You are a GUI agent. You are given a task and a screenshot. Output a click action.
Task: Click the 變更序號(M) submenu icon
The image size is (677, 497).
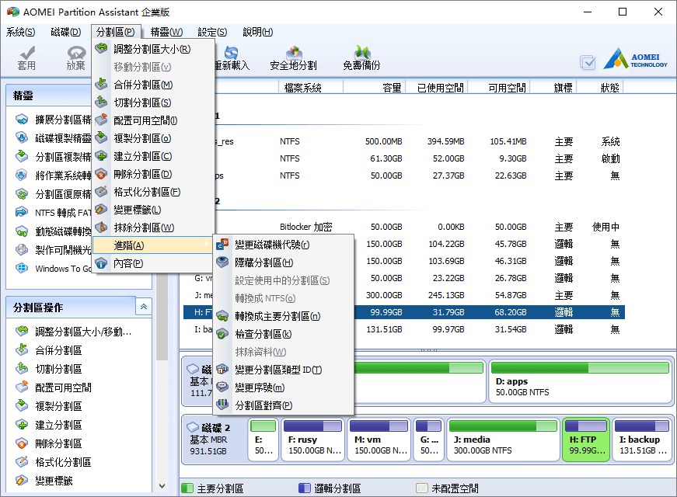(x=222, y=388)
